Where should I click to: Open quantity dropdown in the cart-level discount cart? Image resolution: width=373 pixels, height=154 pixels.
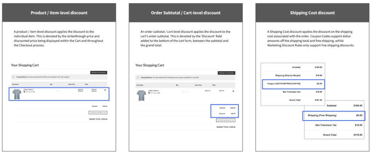click(185, 91)
